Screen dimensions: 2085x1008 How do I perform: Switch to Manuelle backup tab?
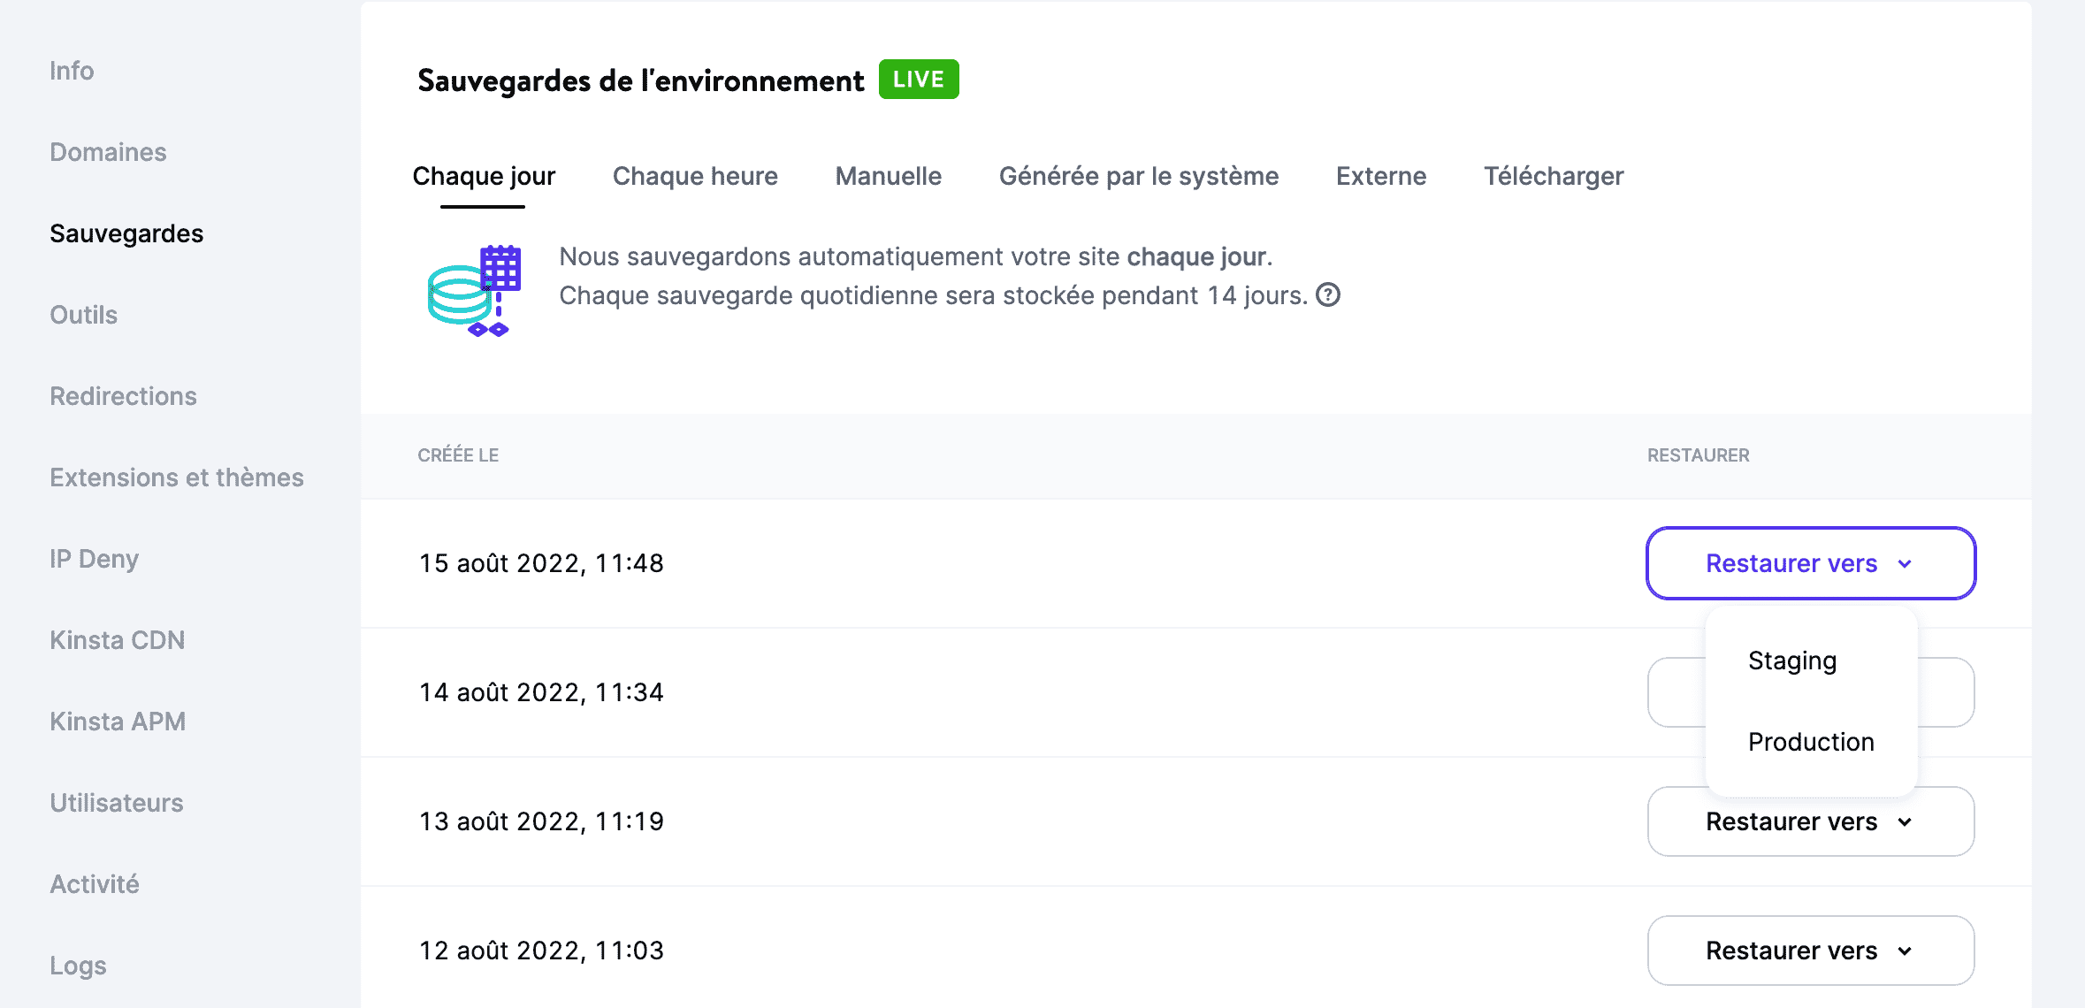coord(889,176)
